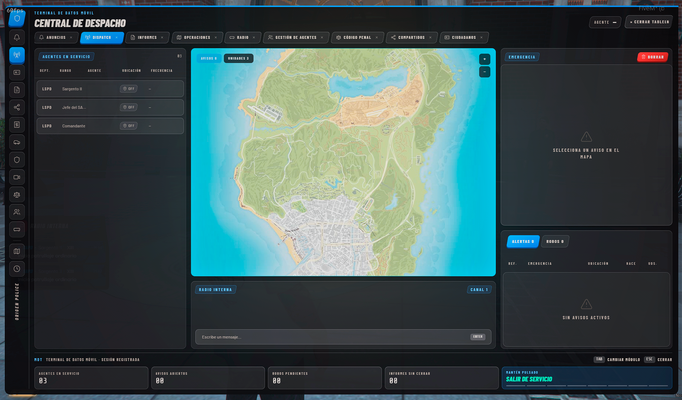Select the dispatch antenna sidebar icon
Image resolution: width=682 pixels, height=400 pixels.
pos(17,55)
